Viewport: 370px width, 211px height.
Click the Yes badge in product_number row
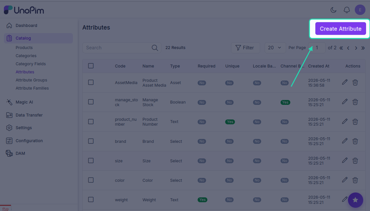click(x=230, y=122)
